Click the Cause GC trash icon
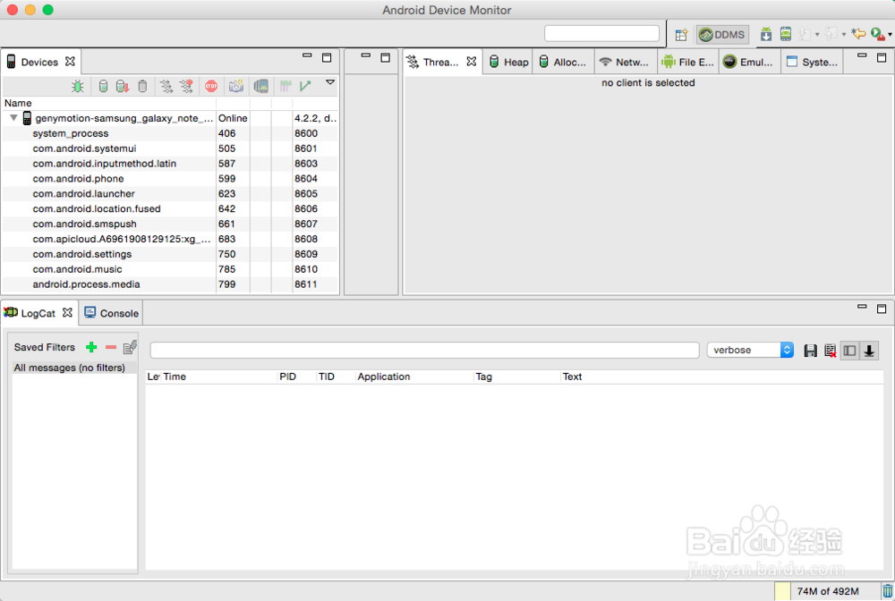Image resolution: width=895 pixels, height=601 pixels. pos(142,86)
